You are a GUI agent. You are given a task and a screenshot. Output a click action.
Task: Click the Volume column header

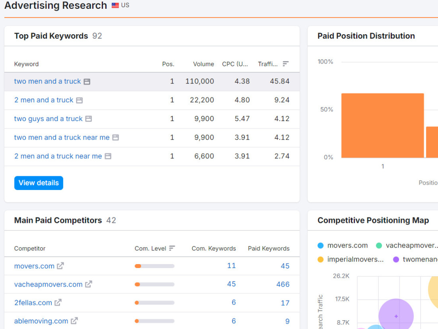tap(203, 64)
